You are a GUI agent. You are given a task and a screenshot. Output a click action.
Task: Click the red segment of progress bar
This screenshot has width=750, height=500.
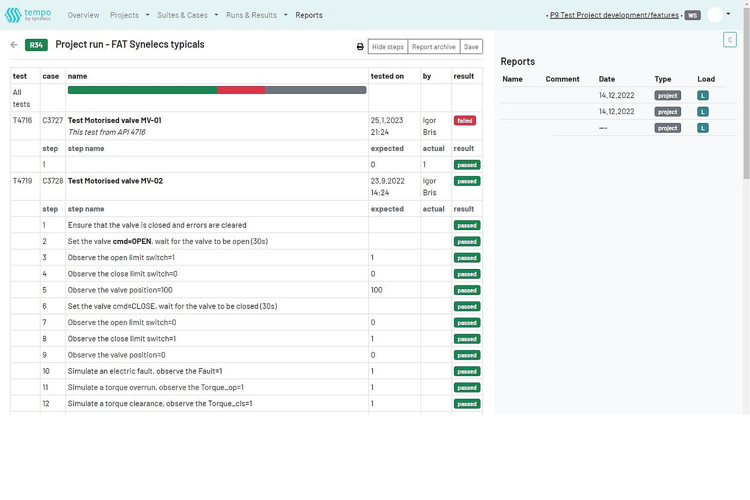(x=241, y=90)
